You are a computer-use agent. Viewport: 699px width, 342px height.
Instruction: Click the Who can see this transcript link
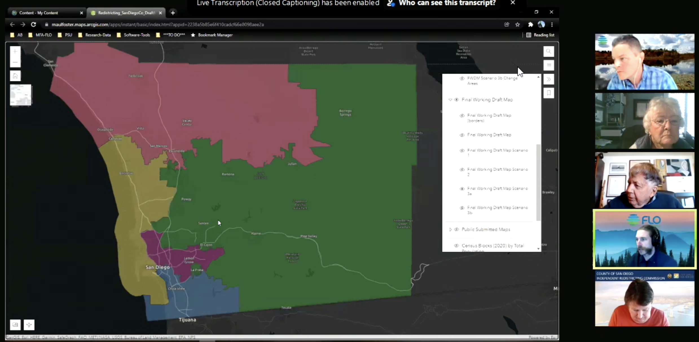(447, 3)
